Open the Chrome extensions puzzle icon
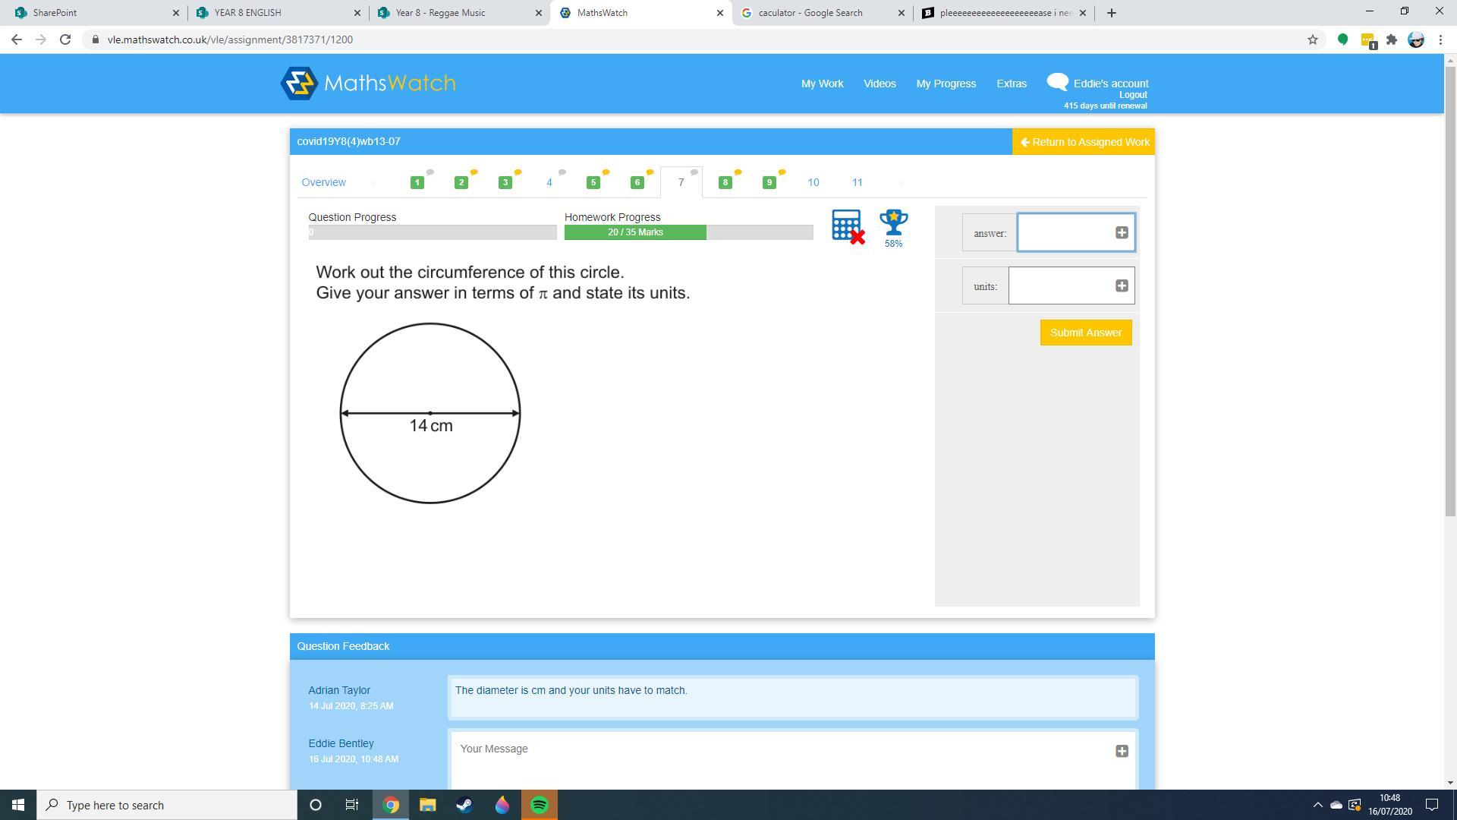The image size is (1457, 820). 1391,39
